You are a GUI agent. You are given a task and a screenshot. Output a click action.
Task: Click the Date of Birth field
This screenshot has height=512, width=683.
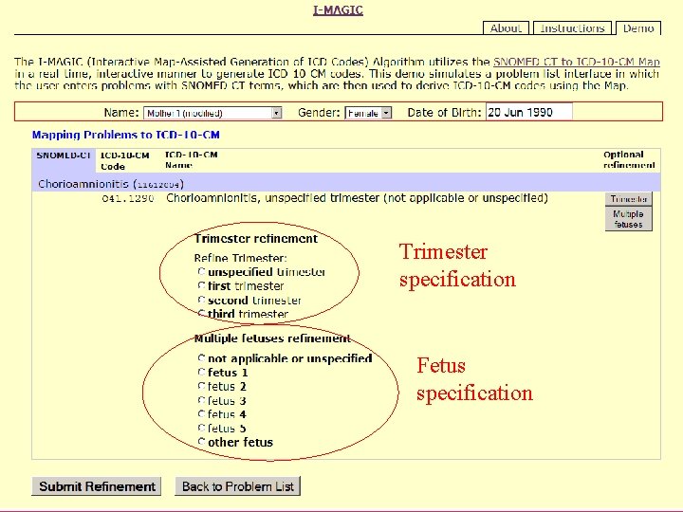pyautogui.click(x=528, y=112)
